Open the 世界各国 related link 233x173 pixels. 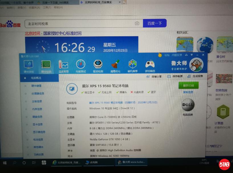click(x=221, y=90)
